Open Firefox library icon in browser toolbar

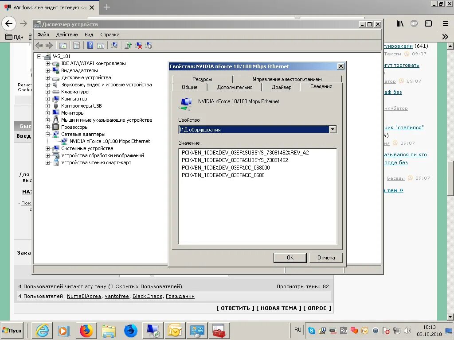pyautogui.click(x=400, y=23)
